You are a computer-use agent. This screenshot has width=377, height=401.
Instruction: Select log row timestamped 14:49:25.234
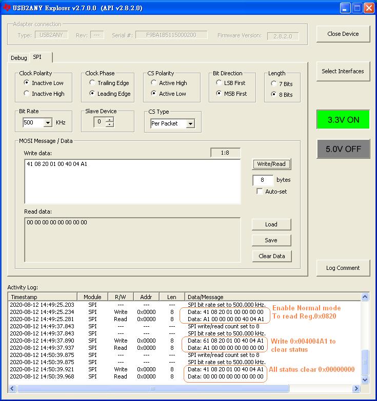[185, 312]
